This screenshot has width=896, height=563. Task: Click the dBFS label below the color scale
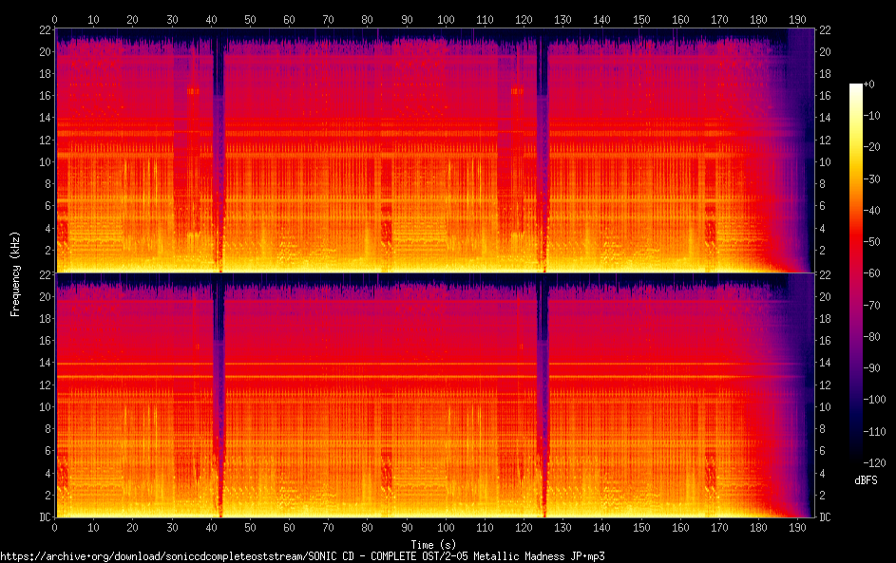click(x=866, y=480)
